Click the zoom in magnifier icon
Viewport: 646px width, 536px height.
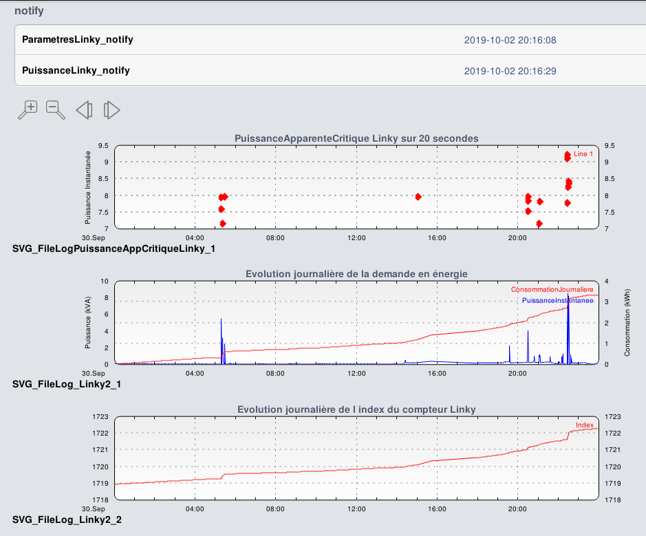28,109
